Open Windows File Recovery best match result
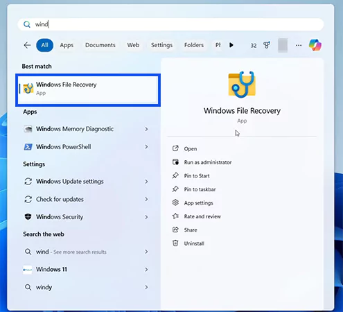The width and height of the screenshot is (343, 312). 88,90
